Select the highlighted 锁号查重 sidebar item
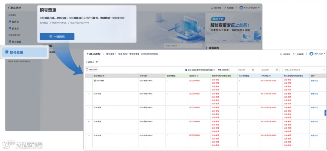This screenshot has height=151, width=327. pos(24,52)
